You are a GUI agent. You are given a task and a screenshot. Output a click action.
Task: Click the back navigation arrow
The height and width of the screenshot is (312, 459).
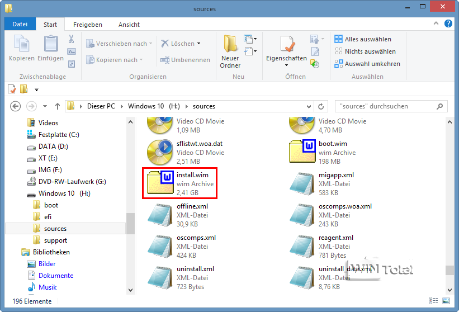click(x=15, y=106)
